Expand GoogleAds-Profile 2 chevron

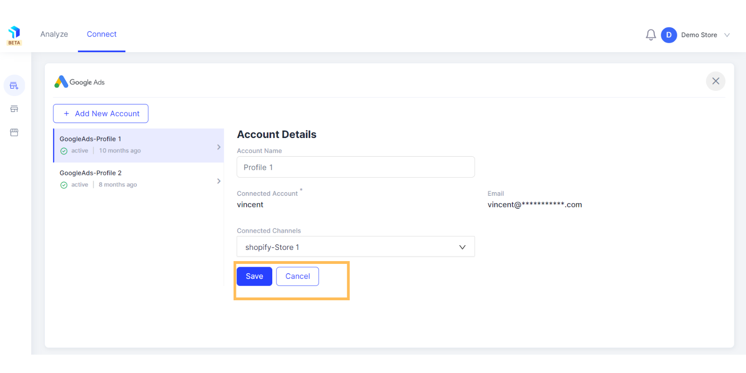pyautogui.click(x=219, y=181)
